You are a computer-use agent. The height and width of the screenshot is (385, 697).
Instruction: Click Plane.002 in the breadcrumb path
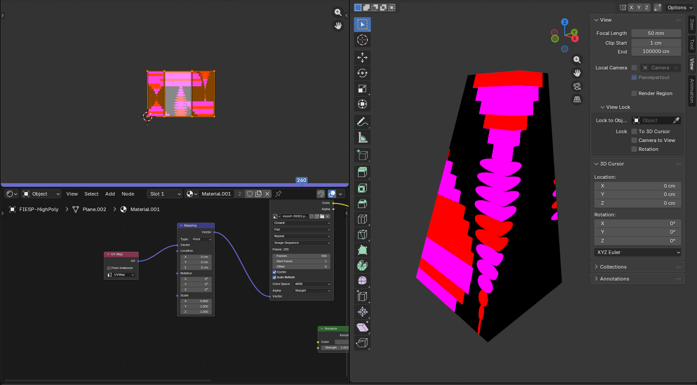(x=94, y=209)
